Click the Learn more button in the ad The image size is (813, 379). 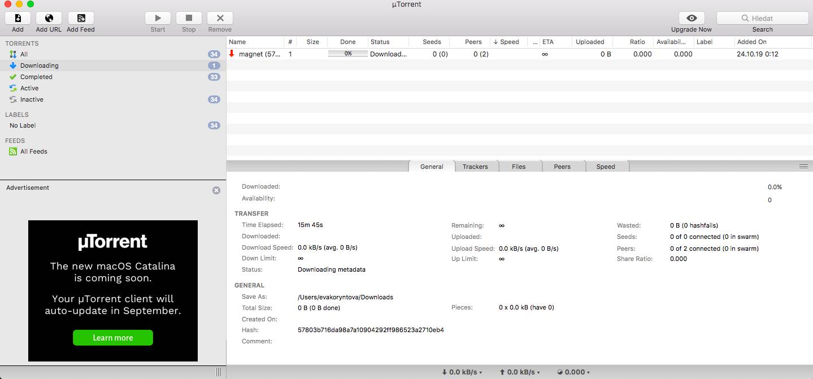point(113,338)
